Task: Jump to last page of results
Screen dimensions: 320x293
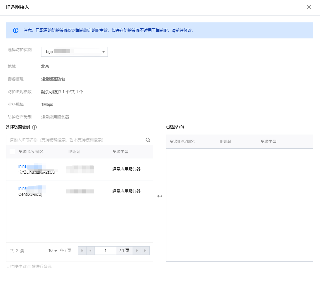Action: coord(145,251)
